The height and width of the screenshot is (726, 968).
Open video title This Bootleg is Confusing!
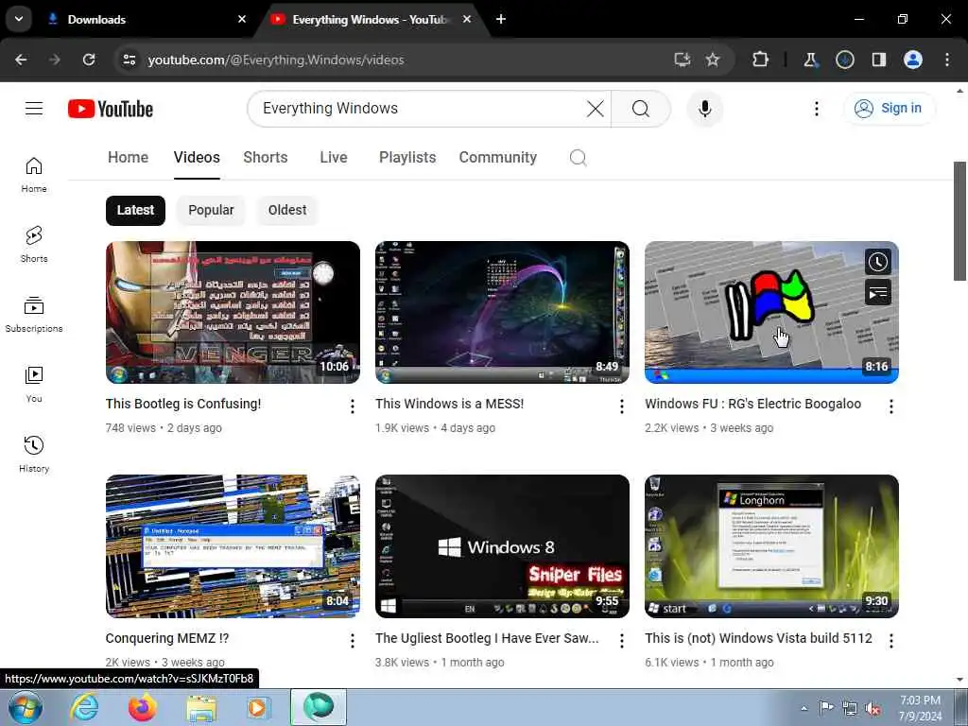[x=183, y=404]
